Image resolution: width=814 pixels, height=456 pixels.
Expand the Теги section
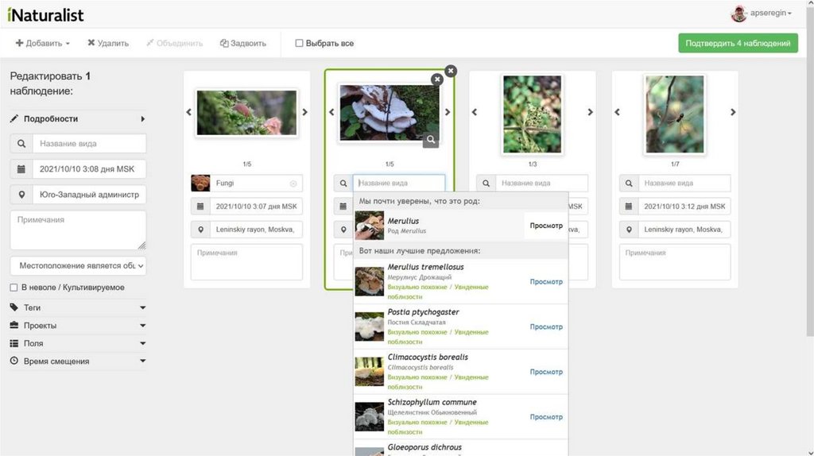[x=78, y=307]
